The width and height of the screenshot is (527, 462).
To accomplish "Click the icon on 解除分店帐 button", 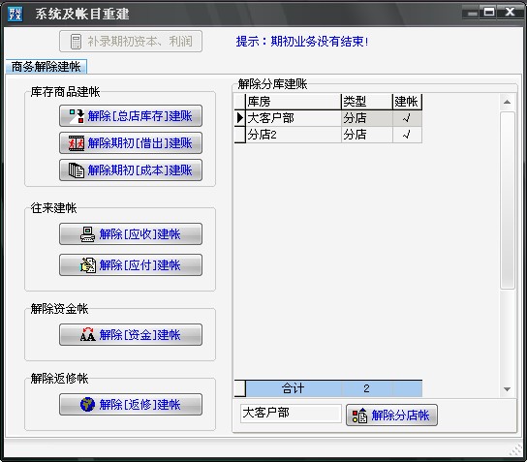I will click(359, 416).
